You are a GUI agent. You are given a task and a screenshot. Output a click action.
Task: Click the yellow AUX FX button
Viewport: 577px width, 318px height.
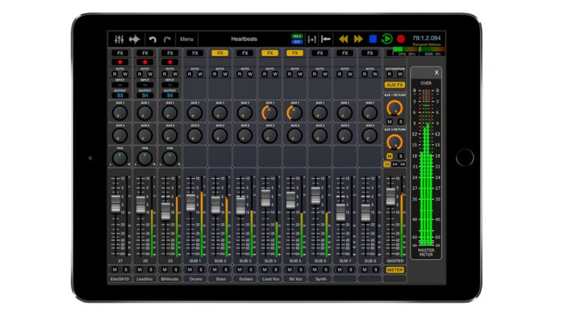point(394,85)
